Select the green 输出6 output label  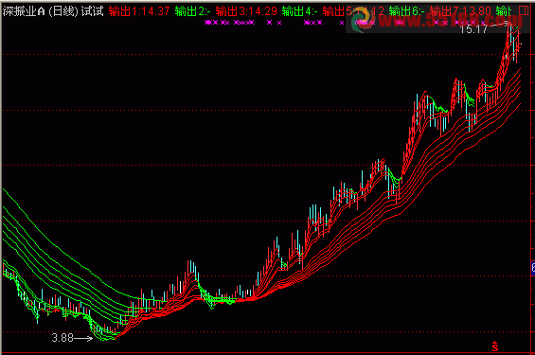click(407, 11)
